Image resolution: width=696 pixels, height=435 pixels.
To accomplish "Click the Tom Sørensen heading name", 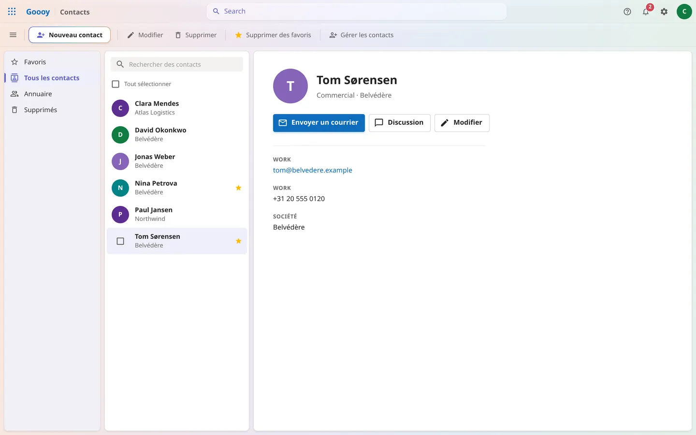I will click(357, 80).
